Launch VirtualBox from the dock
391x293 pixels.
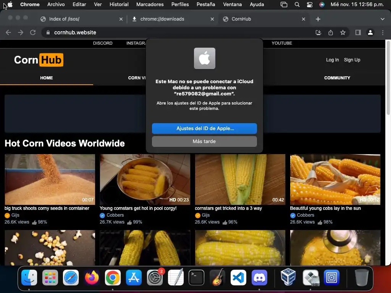(288, 277)
